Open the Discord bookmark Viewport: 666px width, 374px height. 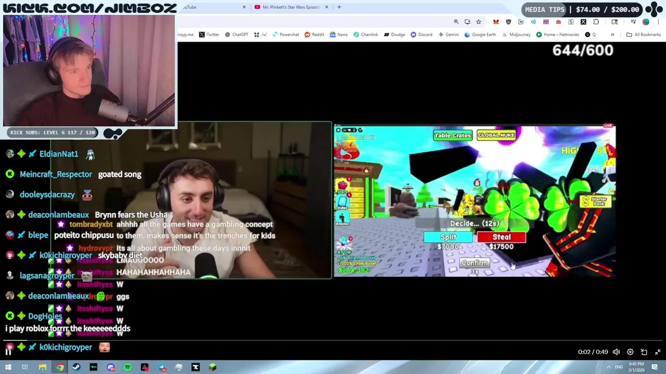point(421,35)
